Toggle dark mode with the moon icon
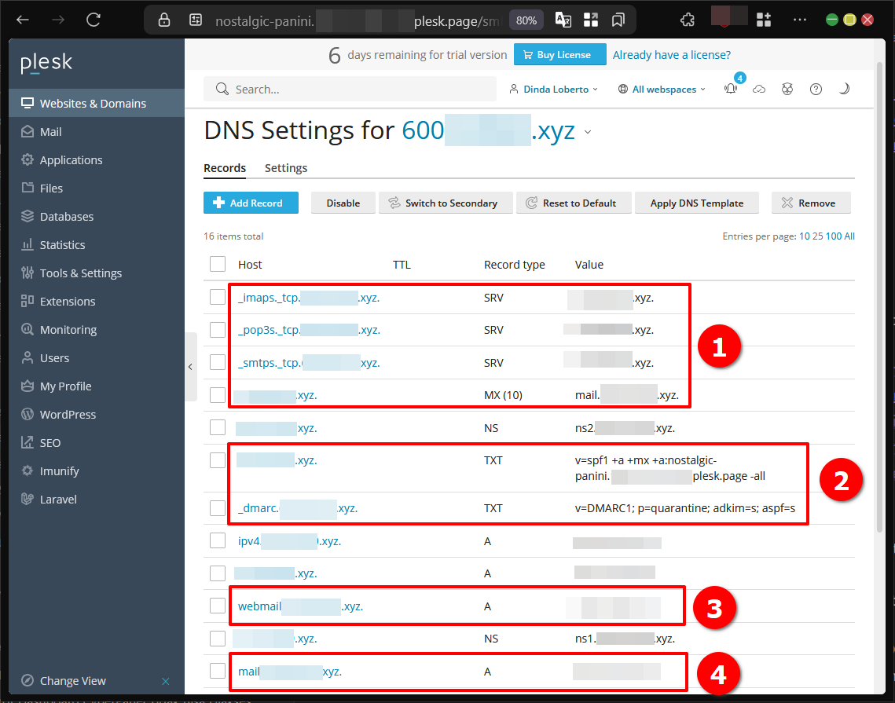The width and height of the screenshot is (895, 703). point(844,89)
